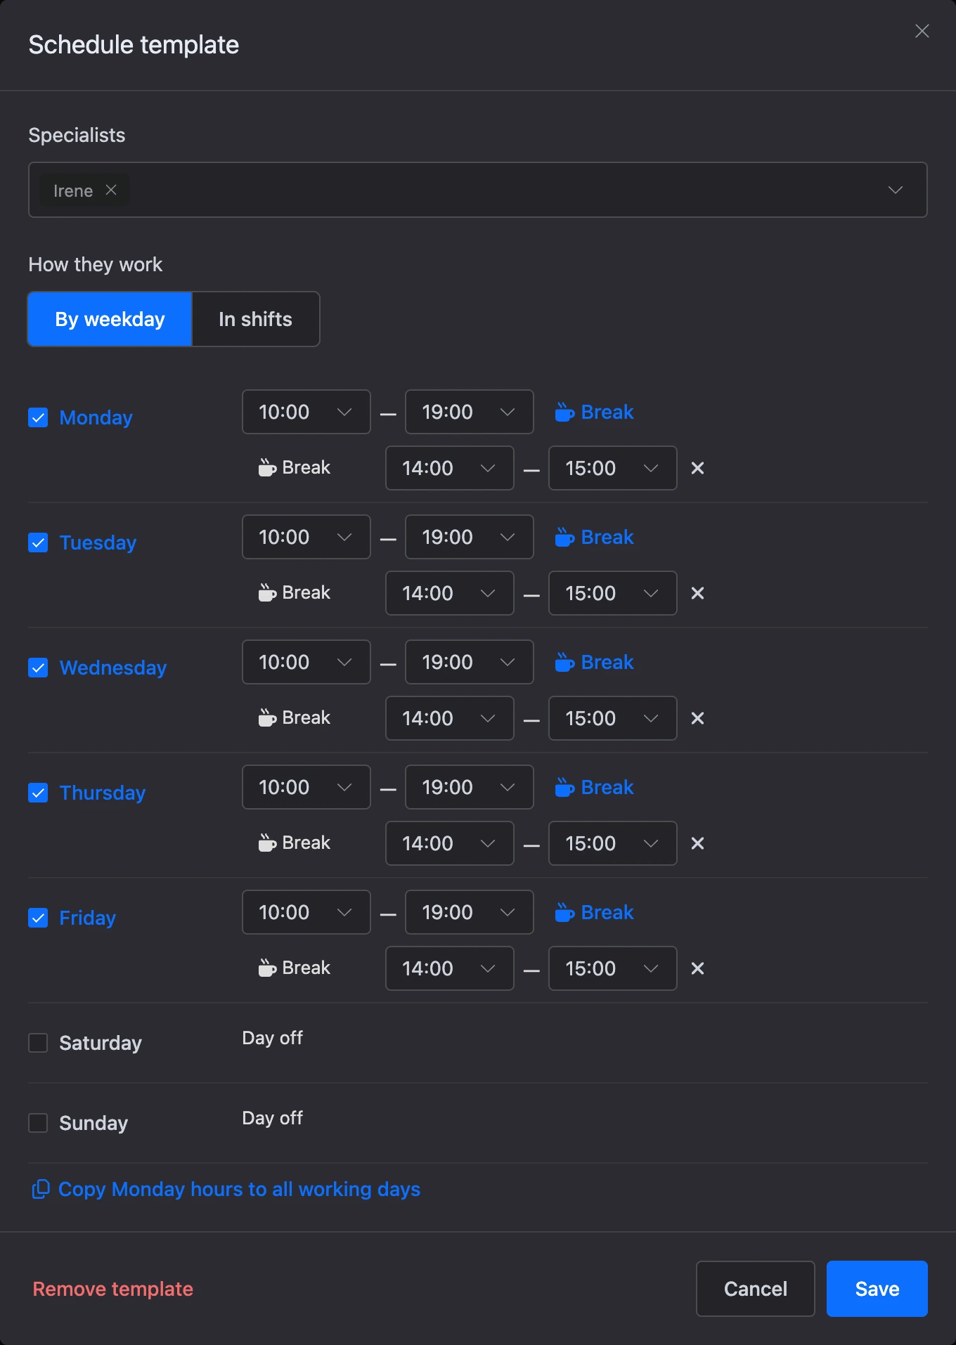This screenshot has width=956, height=1345.
Task: Change Tuesday break start time 14:00
Action: (450, 593)
